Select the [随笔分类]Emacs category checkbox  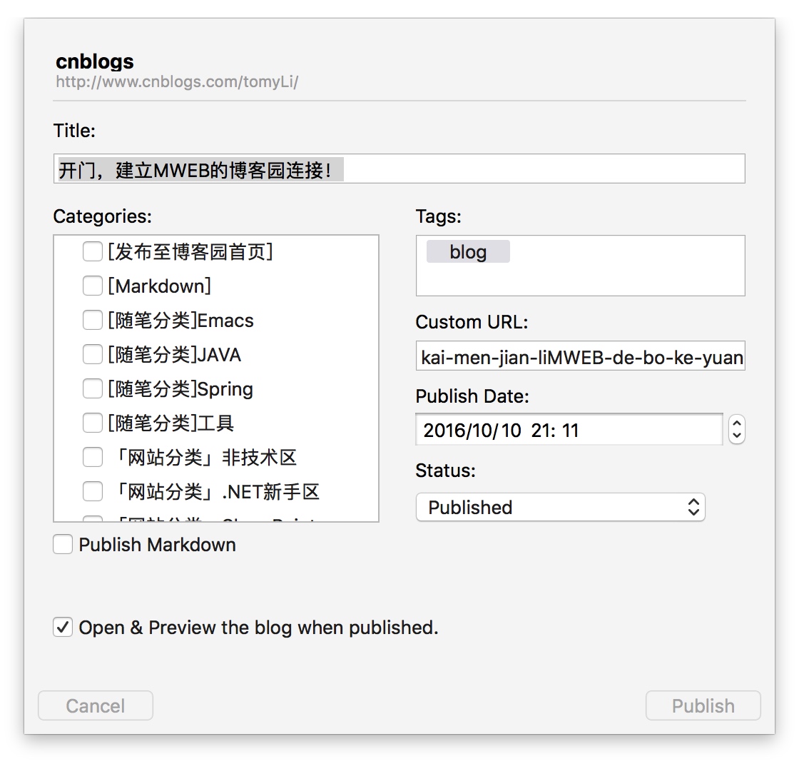tap(92, 321)
